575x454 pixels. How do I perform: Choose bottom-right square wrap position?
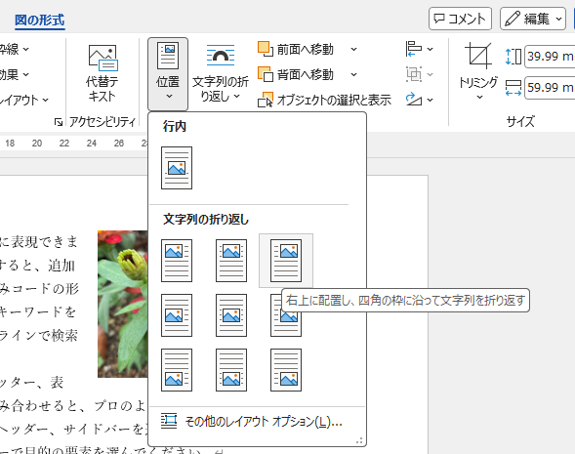(x=286, y=370)
